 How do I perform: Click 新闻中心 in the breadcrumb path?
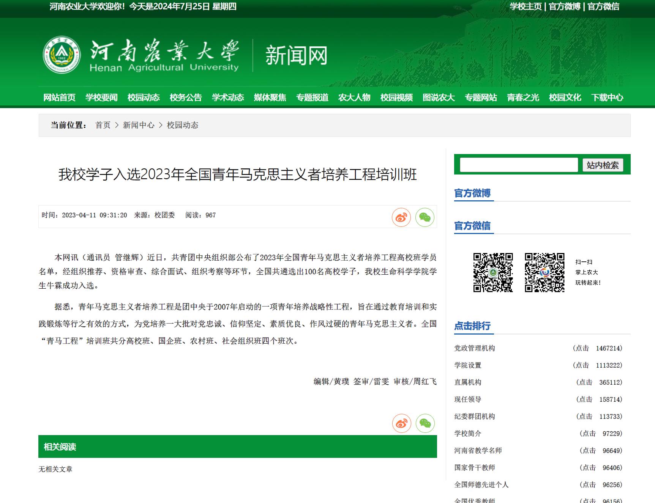[139, 125]
